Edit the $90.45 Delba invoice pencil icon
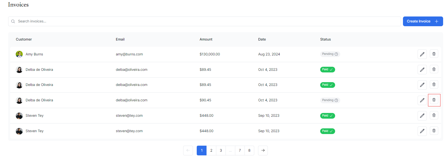 pyautogui.click(x=422, y=100)
